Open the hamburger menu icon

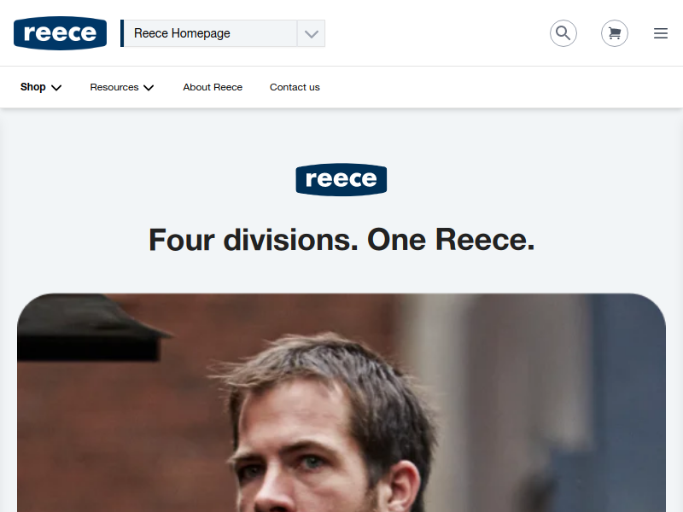tap(661, 33)
